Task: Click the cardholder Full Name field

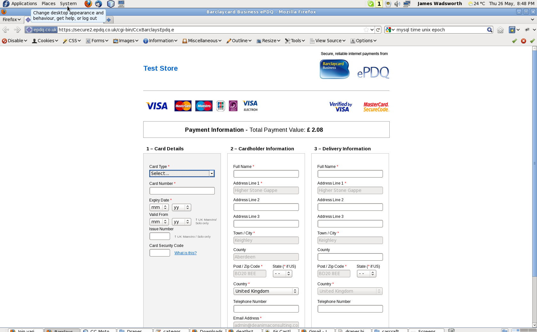Action: [266, 174]
